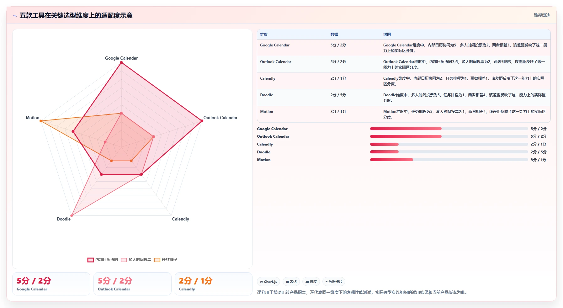
Task: Click the Chart.js tag chip
Action: click(x=268, y=282)
